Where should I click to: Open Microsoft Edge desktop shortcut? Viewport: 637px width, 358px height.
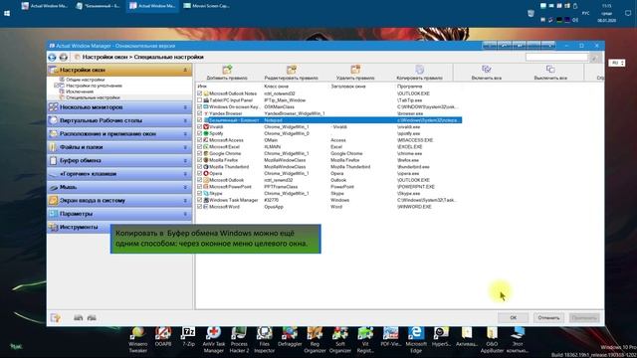[416, 340]
